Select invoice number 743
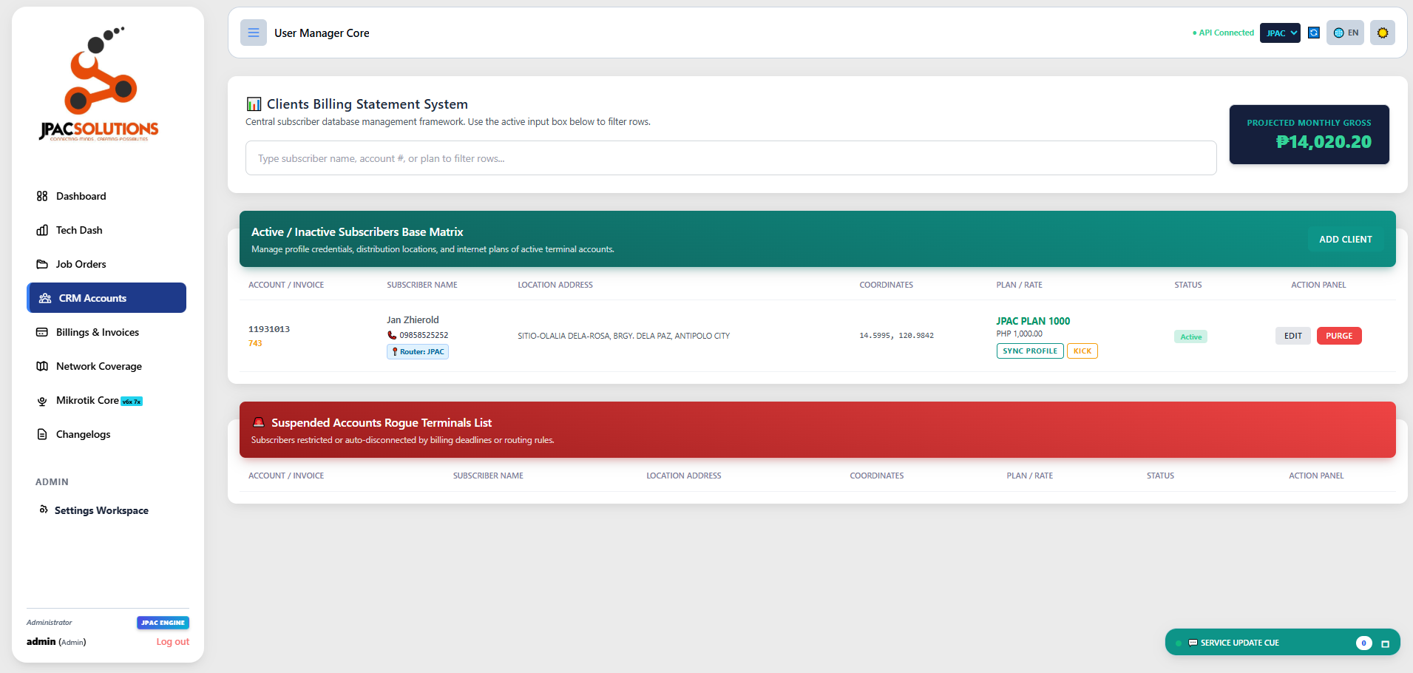Screen dimensions: 1413x673 pyautogui.click(x=255, y=343)
